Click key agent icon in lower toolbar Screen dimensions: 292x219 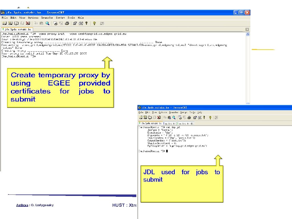204,117
